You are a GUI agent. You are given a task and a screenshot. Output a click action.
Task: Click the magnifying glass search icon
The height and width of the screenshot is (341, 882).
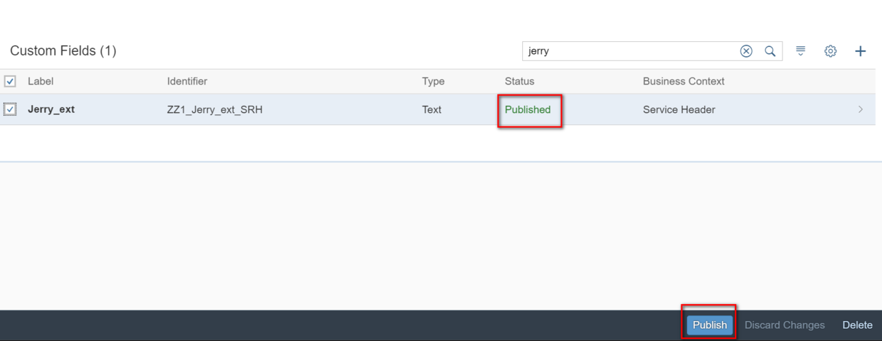tap(770, 51)
